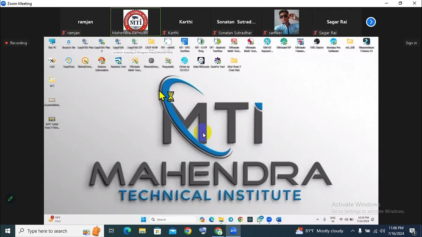Open Task View on local taskbar
The image size is (422, 237).
[111, 231]
